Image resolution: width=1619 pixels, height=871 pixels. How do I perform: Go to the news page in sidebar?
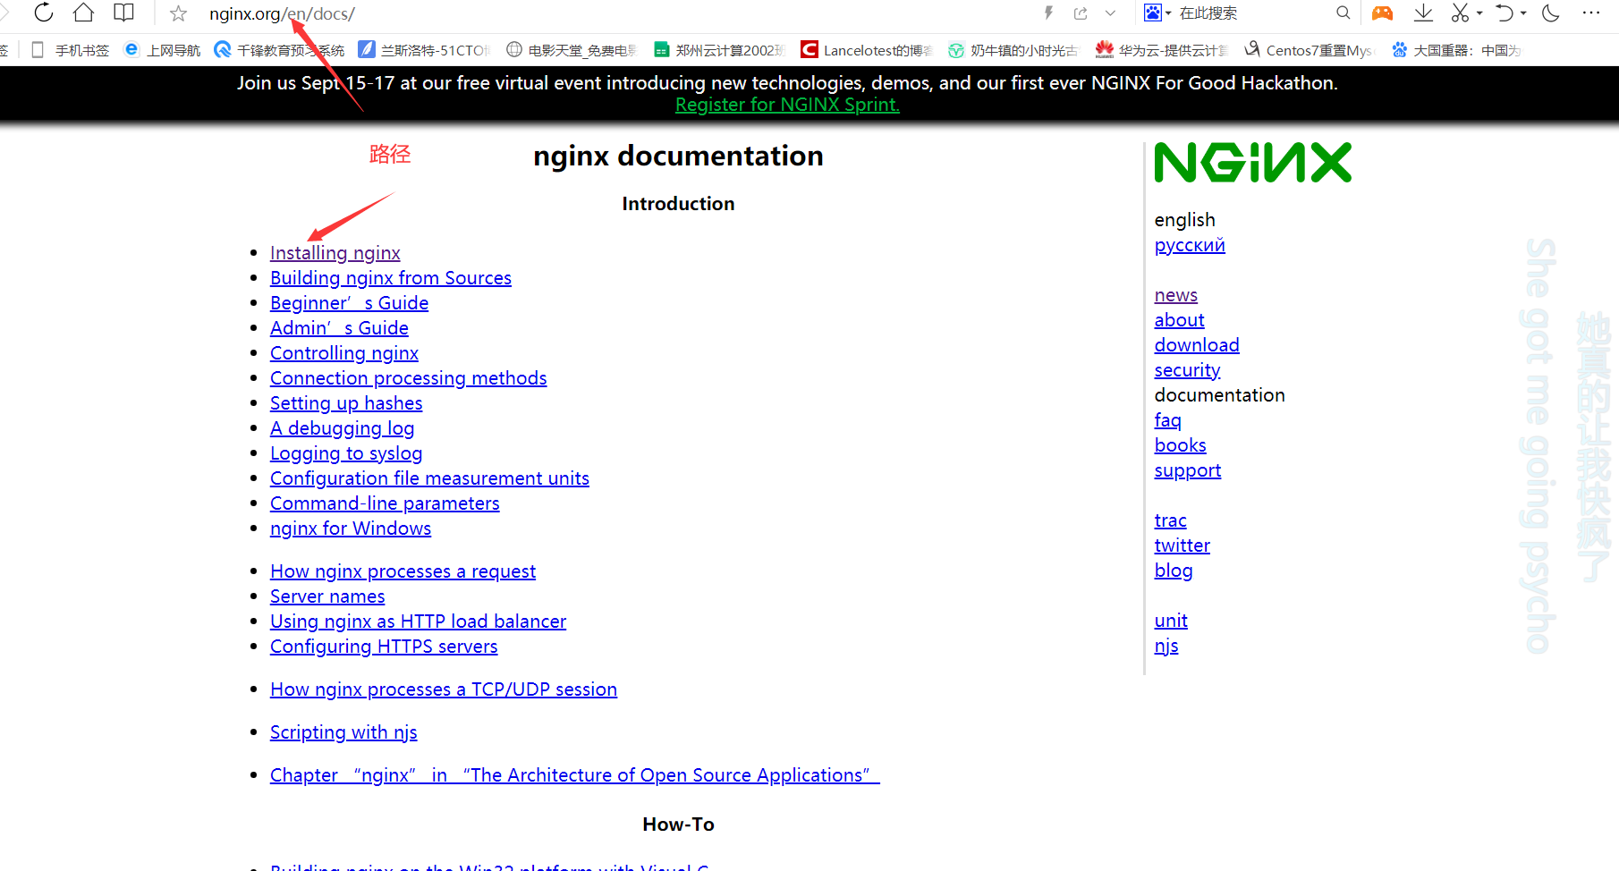[x=1175, y=295]
